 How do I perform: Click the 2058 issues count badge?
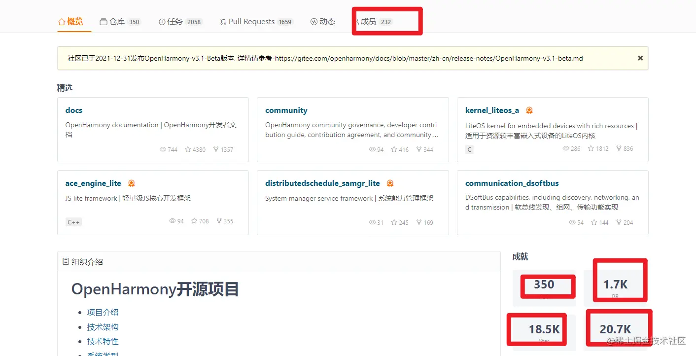(x=194, y=22)
